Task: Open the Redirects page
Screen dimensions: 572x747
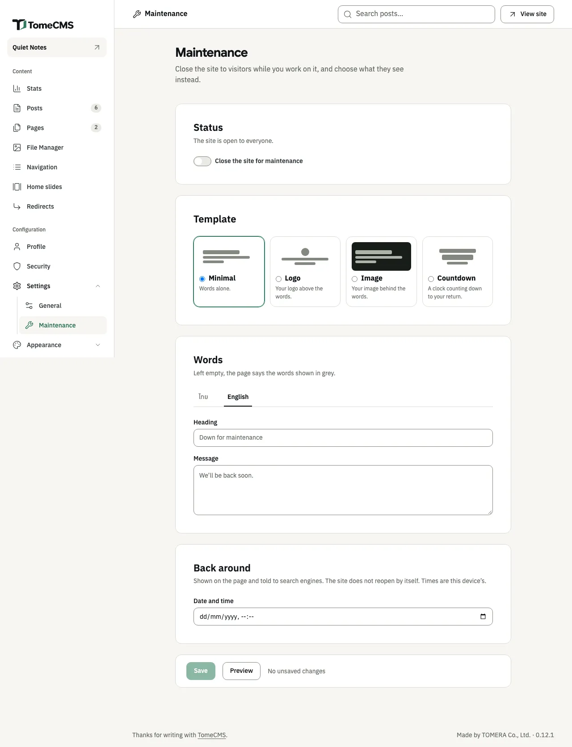Action: click(57, 206)
